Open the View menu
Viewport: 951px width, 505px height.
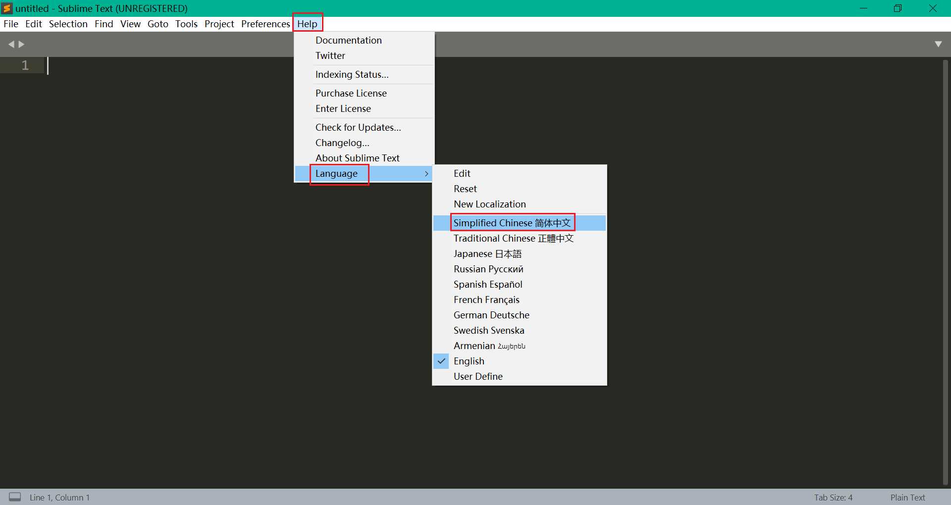pos(130,24)
